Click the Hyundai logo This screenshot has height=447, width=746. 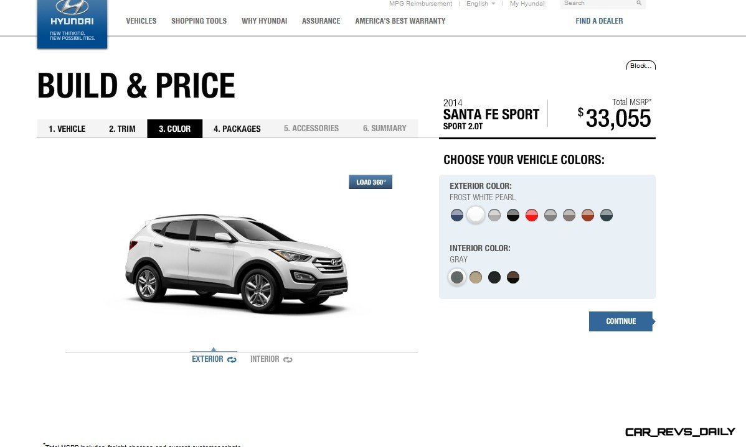click(x=72, y=24)
